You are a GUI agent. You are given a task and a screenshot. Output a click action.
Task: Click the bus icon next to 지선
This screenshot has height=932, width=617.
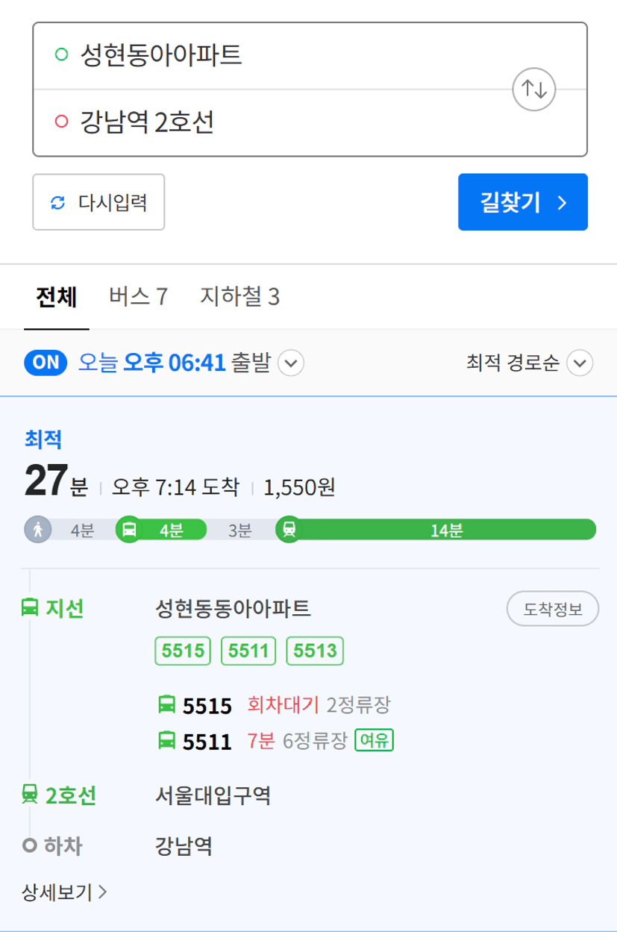pyautogui.click(x=31, y=609)
